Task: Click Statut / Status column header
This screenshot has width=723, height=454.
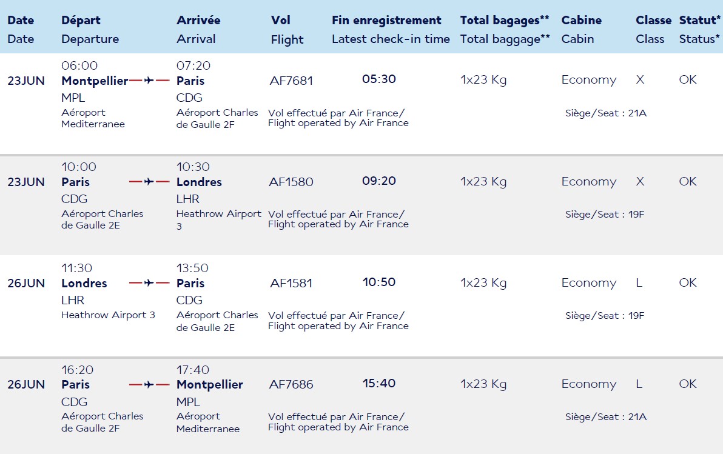Action: tap(699, 30)
